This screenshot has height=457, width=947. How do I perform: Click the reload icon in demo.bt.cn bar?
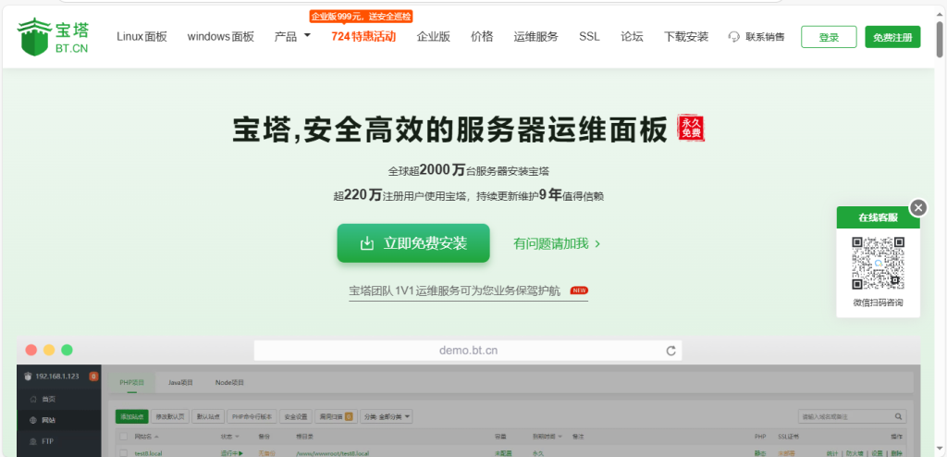pos(670,351)
